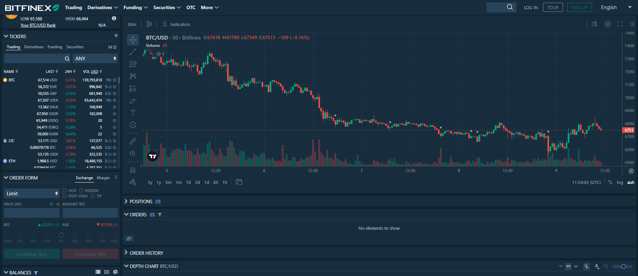Select the crosshair cursor tool in chart toolbar
638x276 pixels.
pyautogui.click(x=133, y=40)
